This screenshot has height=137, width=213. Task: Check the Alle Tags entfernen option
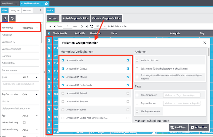[137, 111]
